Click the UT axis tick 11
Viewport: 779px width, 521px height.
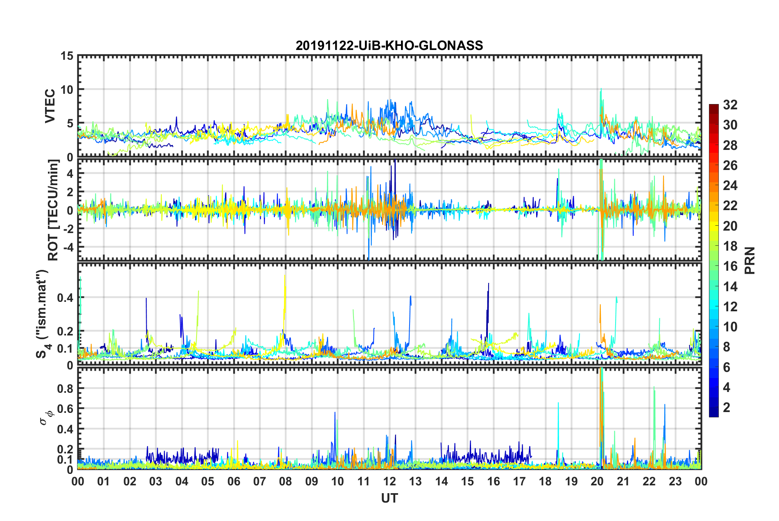[364, 481]
